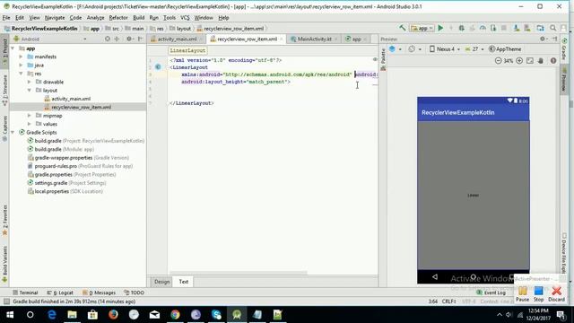574x323 pixels.
Task: Open the Messages tool window
Action: click(x=99, y=292)
